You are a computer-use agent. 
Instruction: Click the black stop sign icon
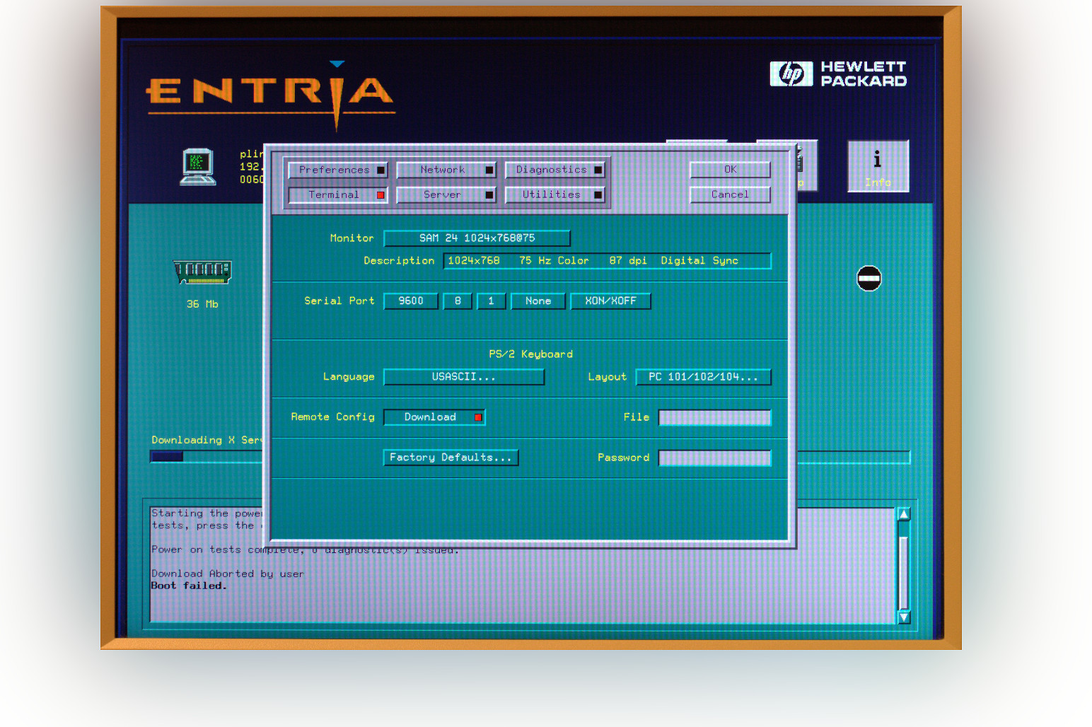(869, 279)
